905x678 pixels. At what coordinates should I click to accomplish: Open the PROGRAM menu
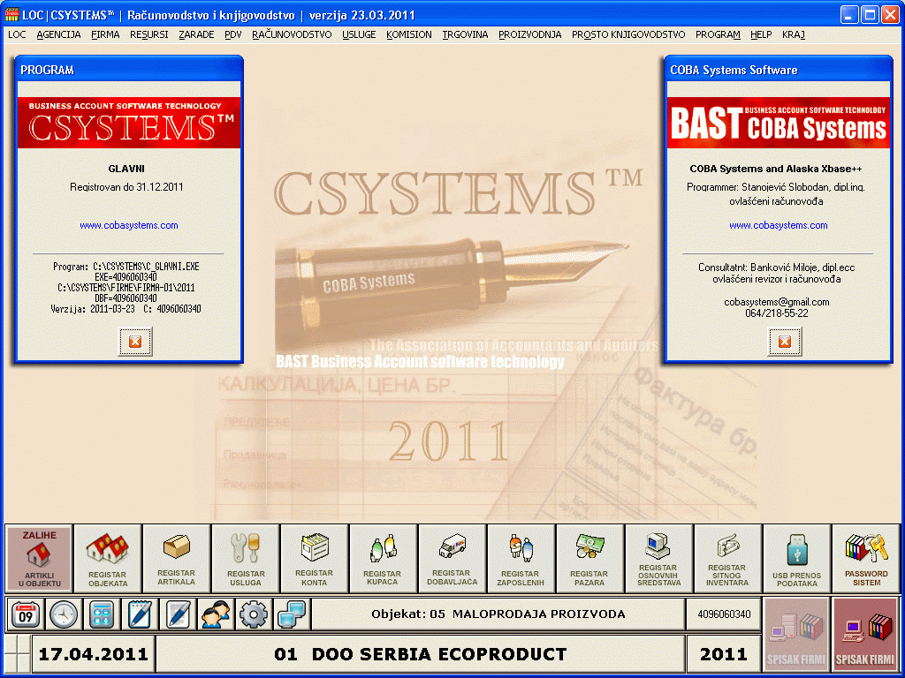[718, 34]
